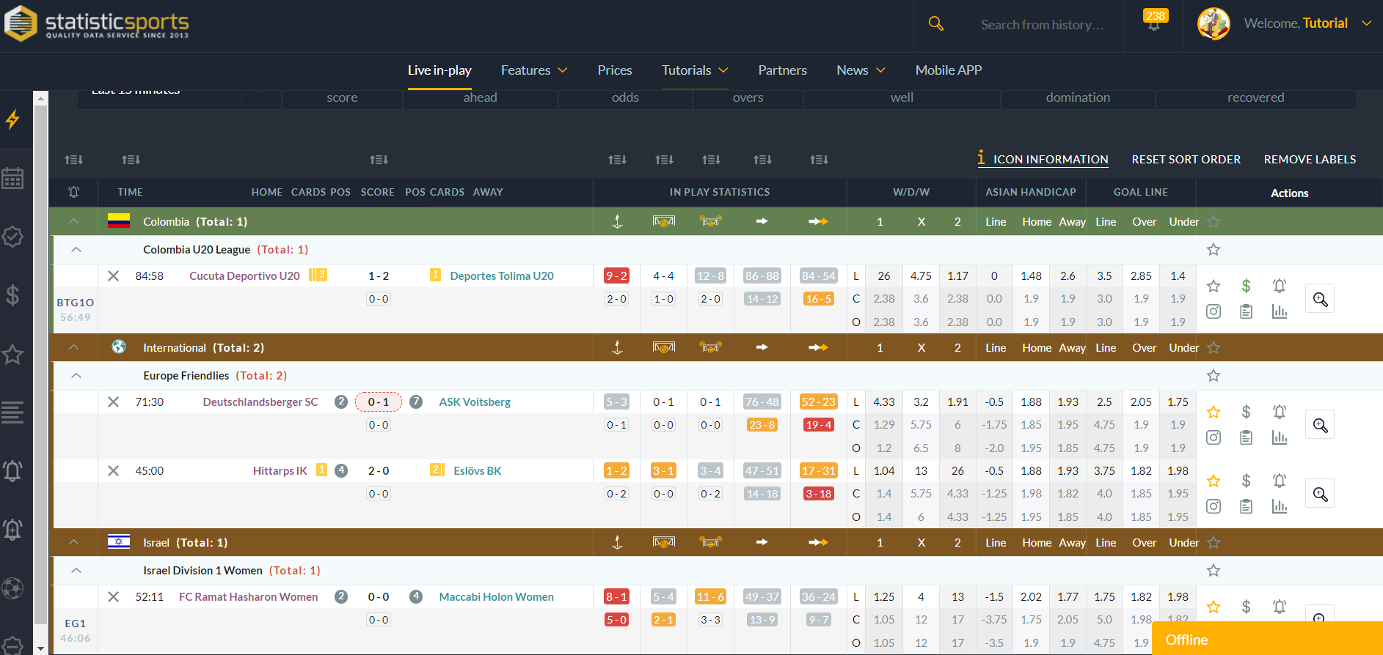
Task: Open the soccer ball sidebar icon
Action: pos(12,588)
